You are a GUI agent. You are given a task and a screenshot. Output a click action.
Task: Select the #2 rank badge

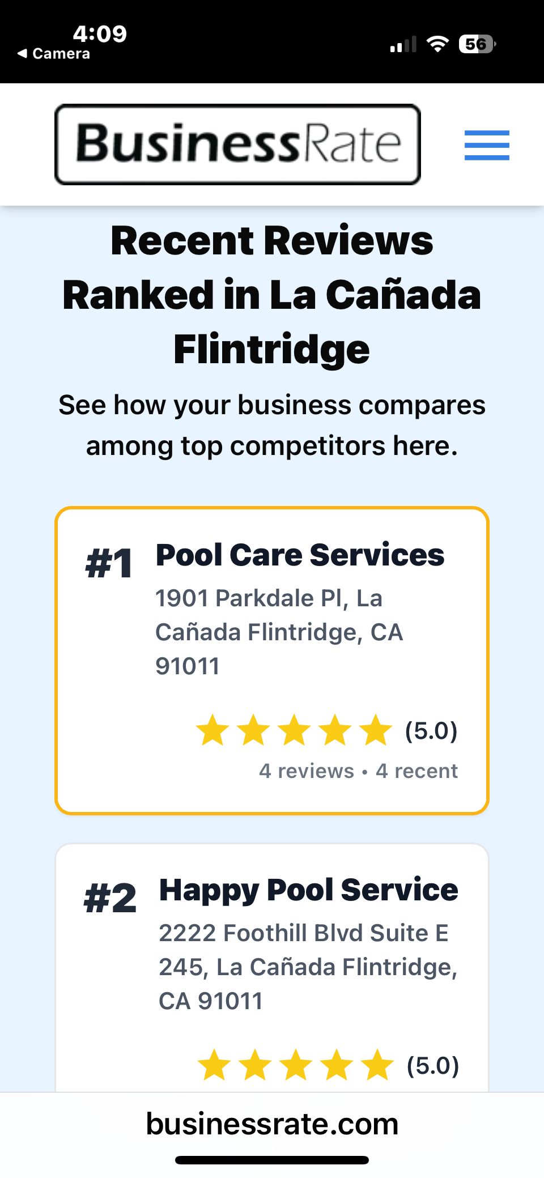[110, 899]
